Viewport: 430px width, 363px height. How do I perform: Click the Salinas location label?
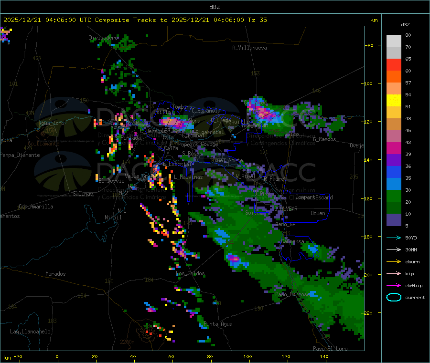[83, 194]
